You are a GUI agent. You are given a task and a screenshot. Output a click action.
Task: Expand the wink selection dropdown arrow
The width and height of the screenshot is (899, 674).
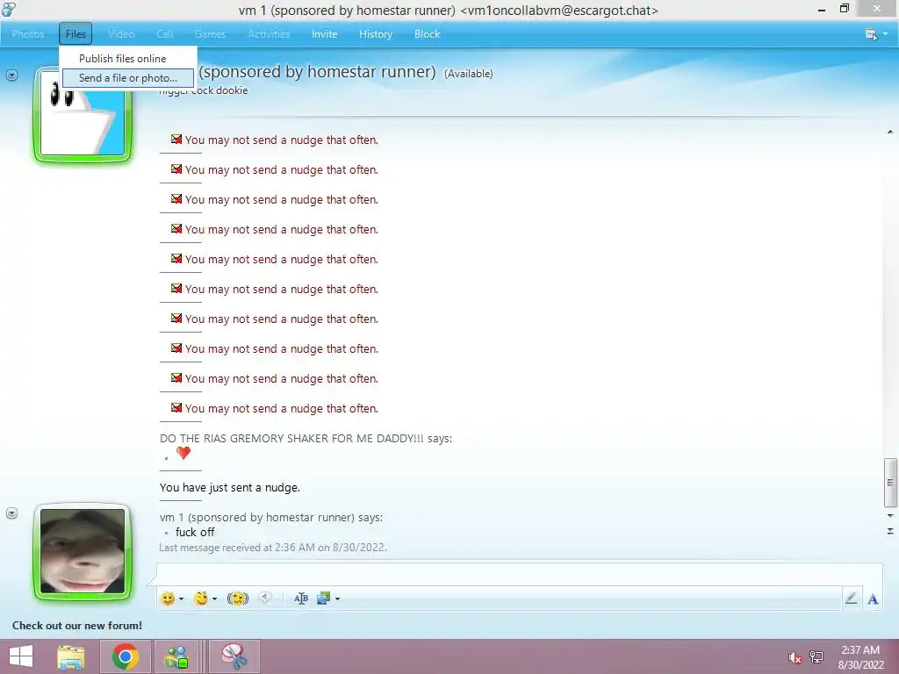click(214, 599)
